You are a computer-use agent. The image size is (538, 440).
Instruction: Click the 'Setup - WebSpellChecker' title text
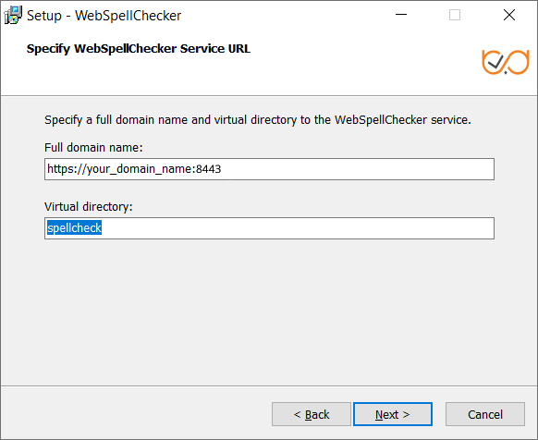click(104, 16)
